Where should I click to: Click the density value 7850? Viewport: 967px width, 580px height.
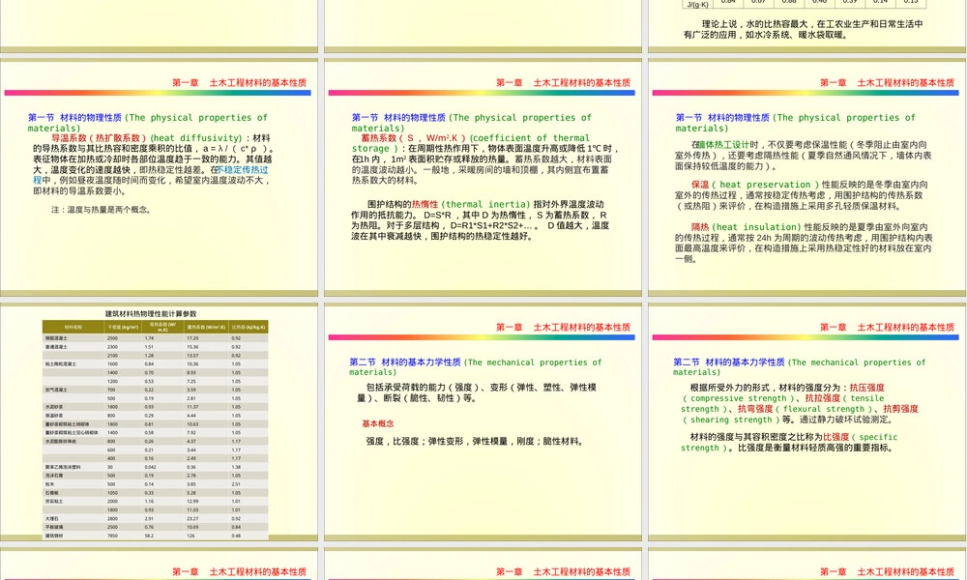113,536
